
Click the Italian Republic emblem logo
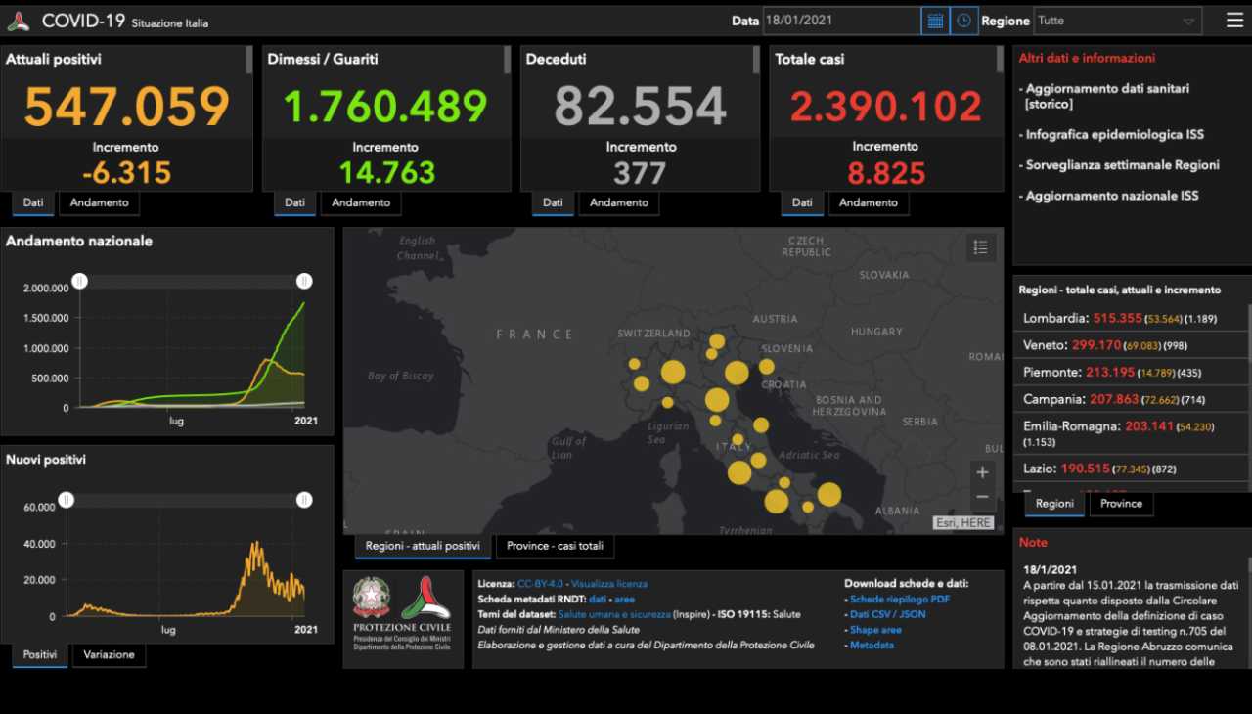tap(371, 598)
